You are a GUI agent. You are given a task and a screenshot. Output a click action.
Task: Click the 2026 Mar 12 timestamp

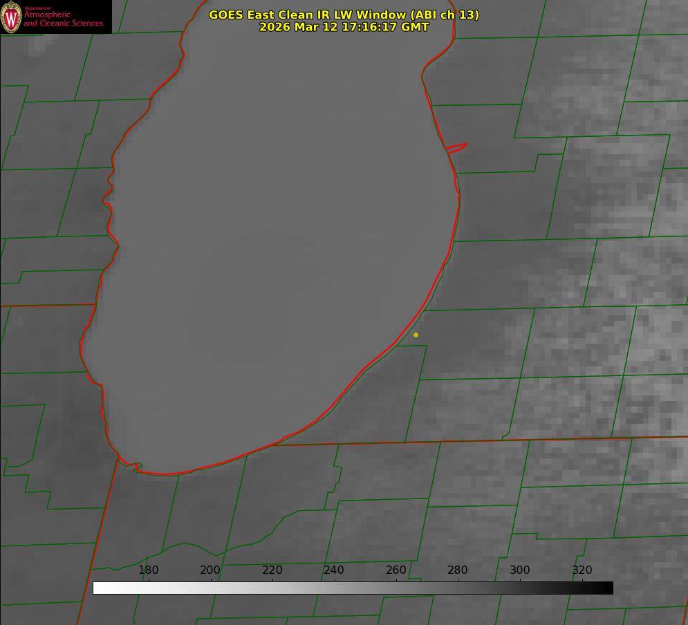344,27
